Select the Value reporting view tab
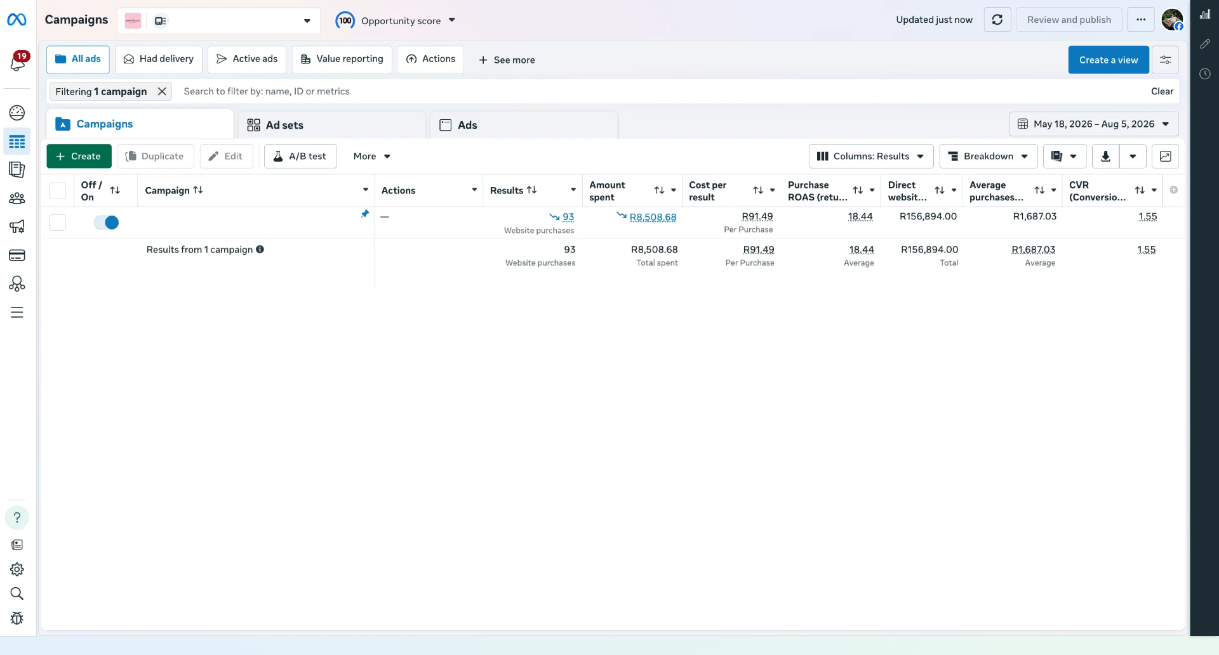The width and height of the screenshot is (1219, 655). coord(342,59)
